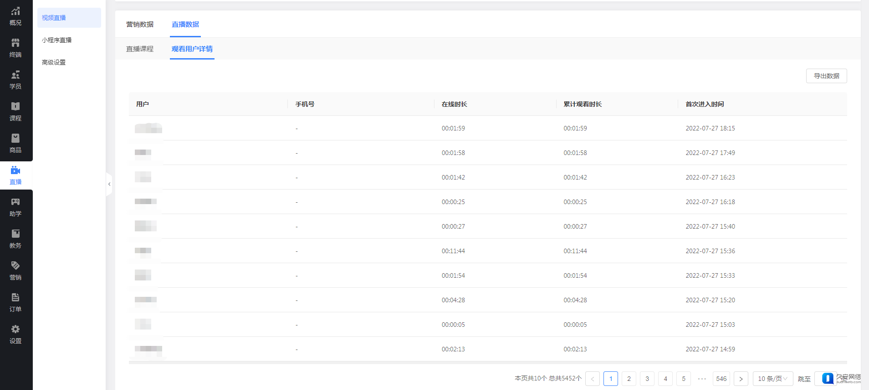Switch to the 直播数据 tab
The image size is (869, 390).
[185, 25]
